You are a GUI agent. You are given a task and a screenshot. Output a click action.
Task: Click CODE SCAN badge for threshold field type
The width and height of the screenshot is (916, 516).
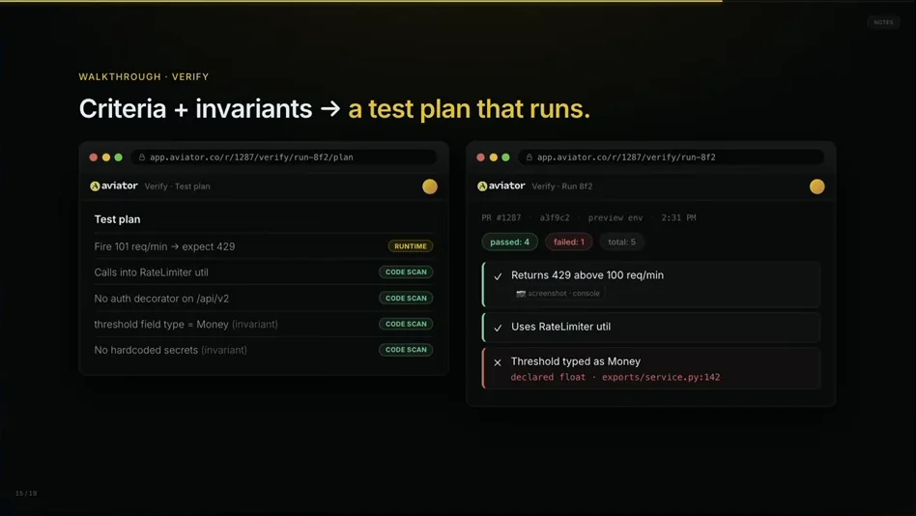(406, 324)
